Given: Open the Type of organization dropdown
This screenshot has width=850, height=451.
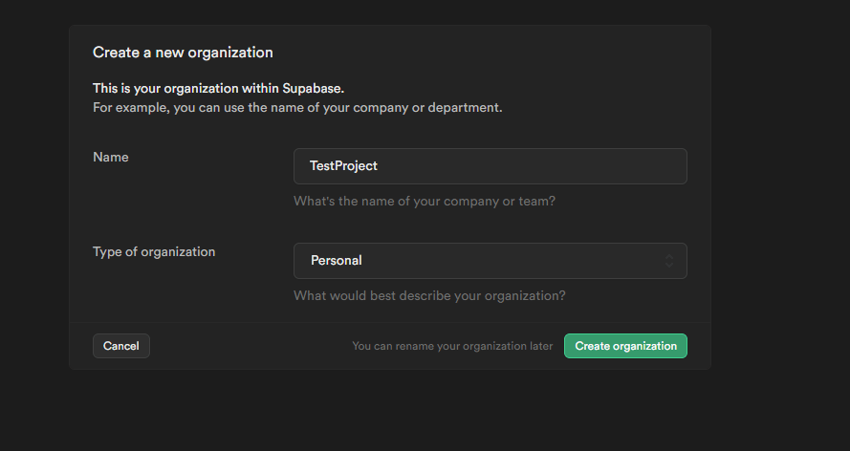Looking at the screenshot, I should (x=490, y=261).
